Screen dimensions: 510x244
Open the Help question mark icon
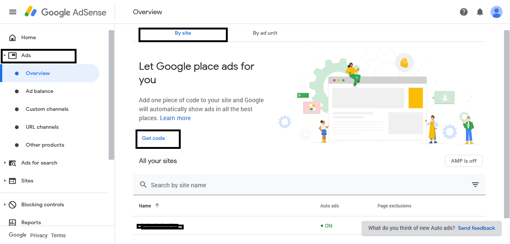[x=464, y=12]
